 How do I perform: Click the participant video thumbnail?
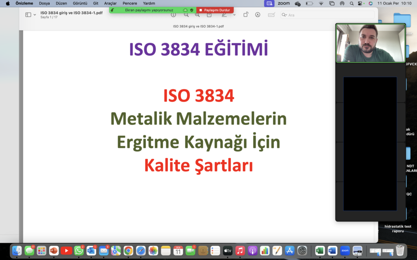coord(370,43)
